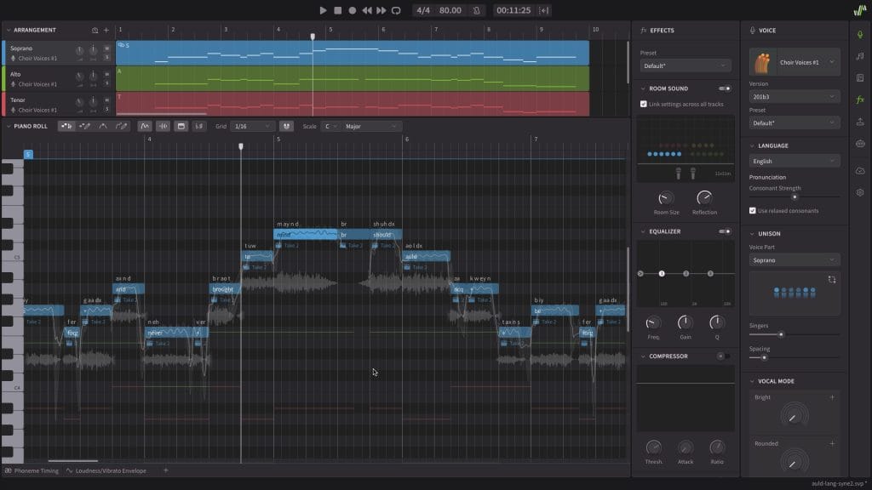872x490 pixels.
Task: Open Settings gear in the right sidebar
Action: 860,192
